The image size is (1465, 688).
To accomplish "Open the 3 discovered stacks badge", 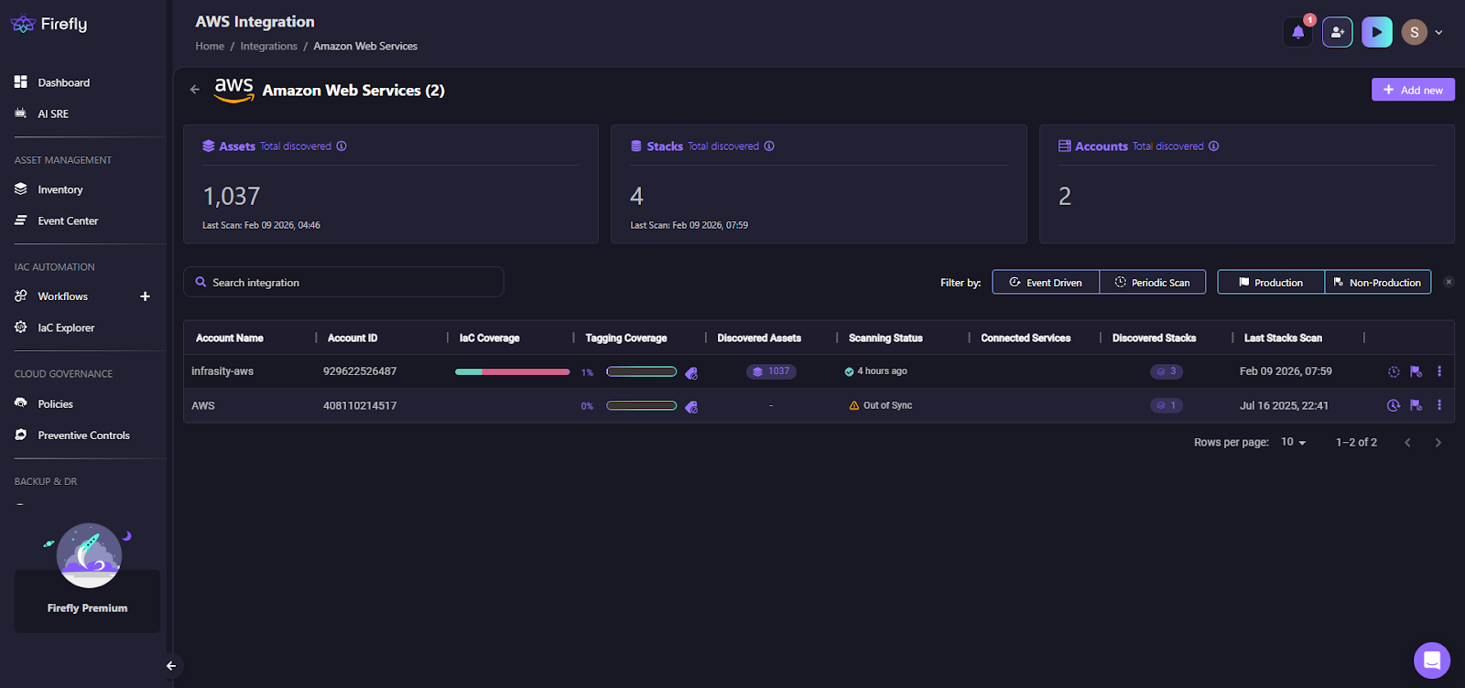I will click(1167, 371).
